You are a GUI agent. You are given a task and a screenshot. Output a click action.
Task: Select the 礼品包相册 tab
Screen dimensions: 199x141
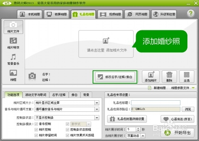pyautogui.click(x=83, y=14)
